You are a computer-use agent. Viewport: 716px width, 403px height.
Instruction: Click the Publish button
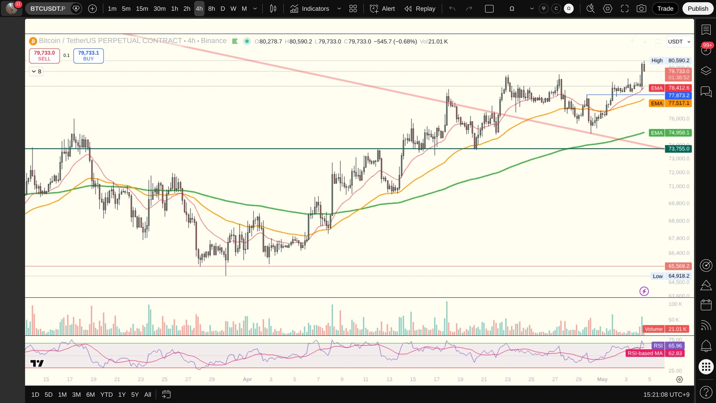(698, 9)
